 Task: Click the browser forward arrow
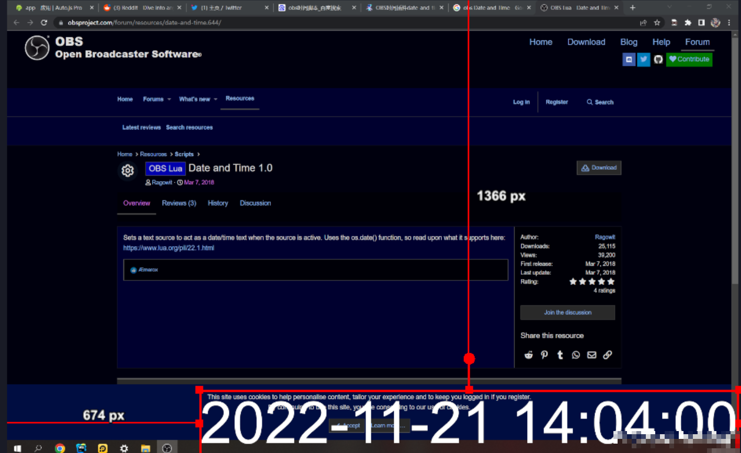(x=30, y=23)
